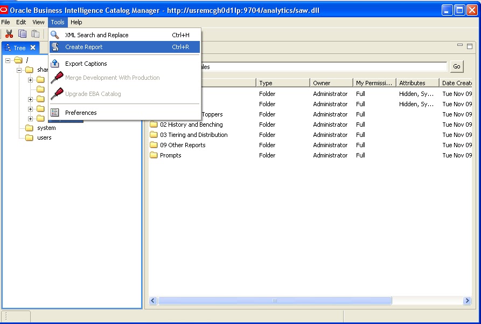Sort by the Owner column header
481x324 pixels.
pyautogui.click(x=331, y=83)
